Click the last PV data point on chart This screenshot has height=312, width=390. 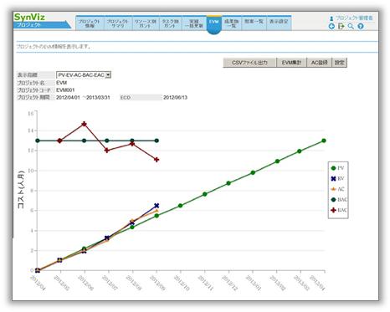(x=324, y=141)
